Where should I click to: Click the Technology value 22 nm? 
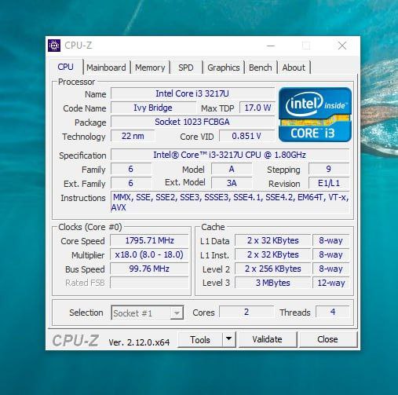pyautogui.click(x=133, y=136)
